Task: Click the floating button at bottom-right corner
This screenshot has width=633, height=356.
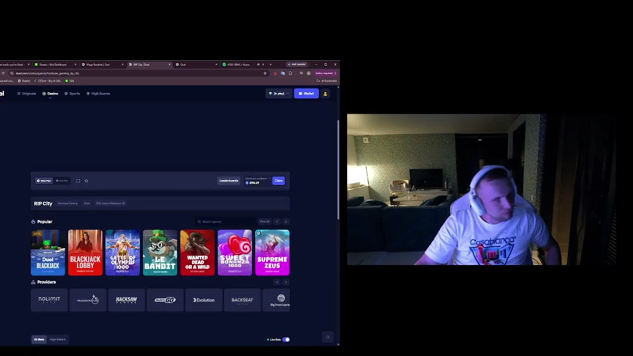Action: pos(327,337)
